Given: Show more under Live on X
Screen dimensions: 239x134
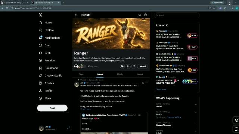Looking at the screenshot, I should coord(161,89).
